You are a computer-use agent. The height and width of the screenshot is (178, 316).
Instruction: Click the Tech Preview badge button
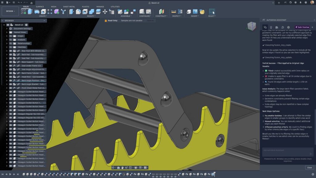302,28
